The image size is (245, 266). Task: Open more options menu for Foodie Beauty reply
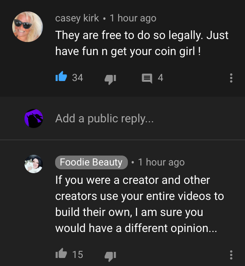coord(231,255)
